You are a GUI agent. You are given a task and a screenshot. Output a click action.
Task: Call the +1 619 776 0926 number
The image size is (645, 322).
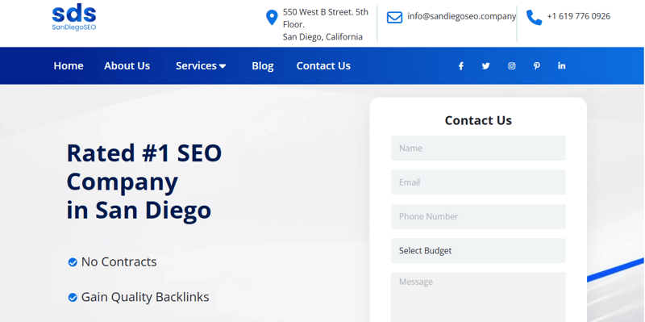[578, 16]
